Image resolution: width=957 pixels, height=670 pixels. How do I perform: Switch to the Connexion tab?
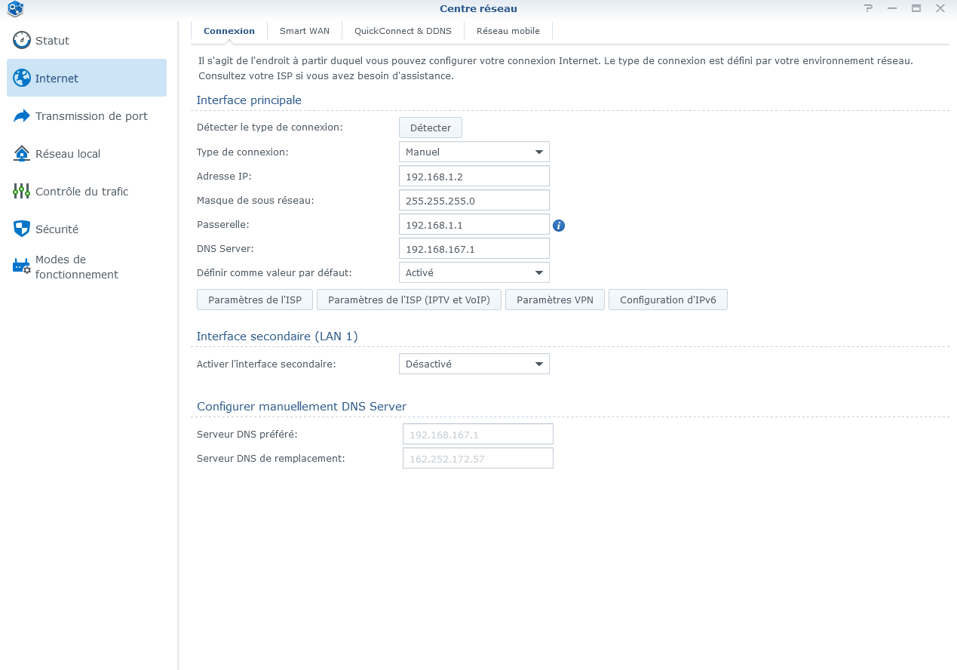pos(229,31)
